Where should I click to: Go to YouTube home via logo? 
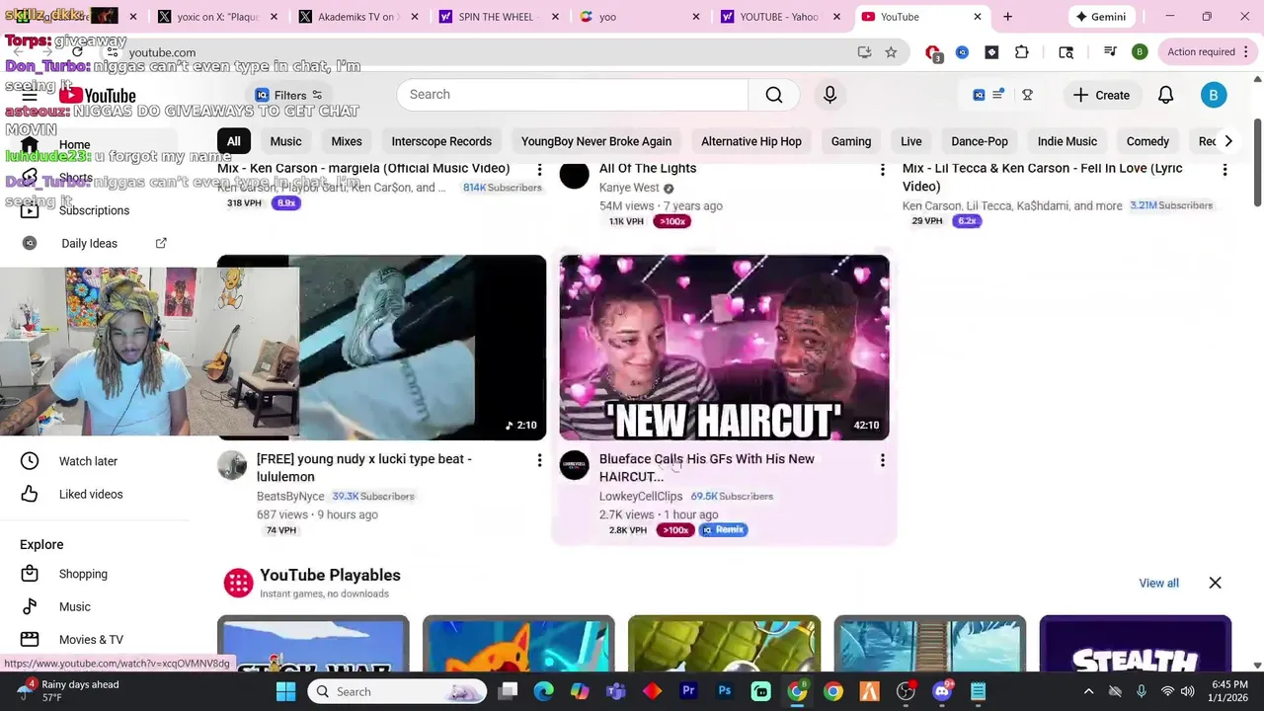click(97, 95)
